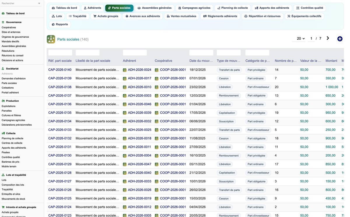Open Centres de collecte in sidebar
This screenshot has height=217, width=350.
coord(12,143)
